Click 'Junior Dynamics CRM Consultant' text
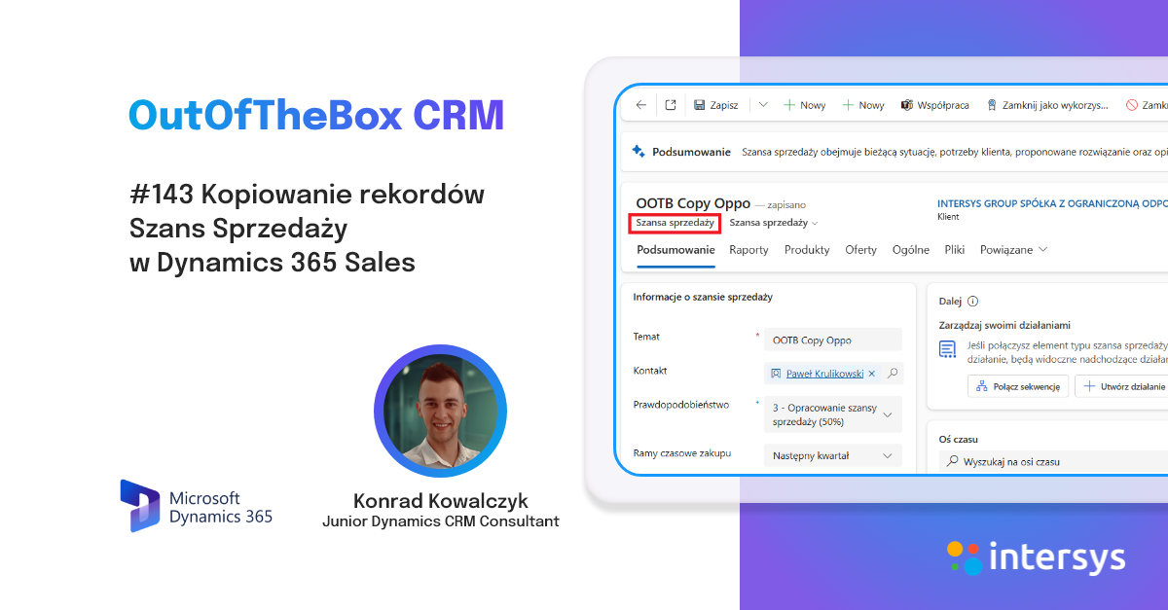This screenshot has height=610, width=1168. pyautogui.click(x=441, y=521)
